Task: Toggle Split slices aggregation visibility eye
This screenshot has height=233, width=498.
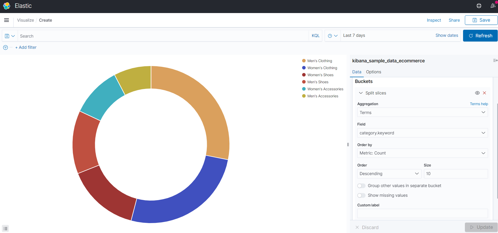Action: [x=477, y=93]
